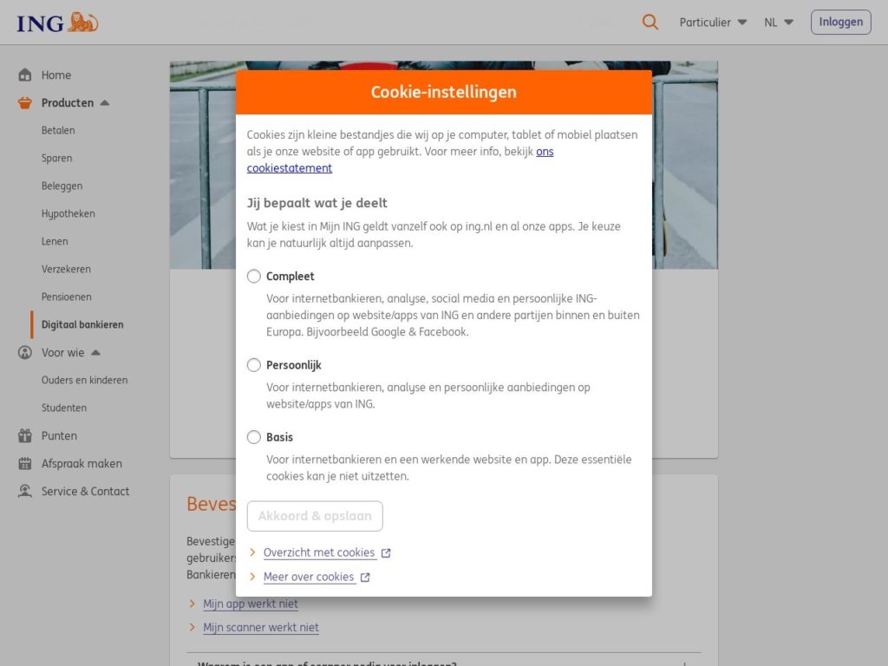
Task: Open Service & Contact via its person icon
Action: pyautogui.click(x=24, y=491)
